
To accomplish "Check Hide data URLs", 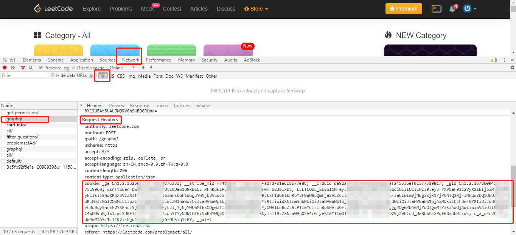I will pos(53,75).
